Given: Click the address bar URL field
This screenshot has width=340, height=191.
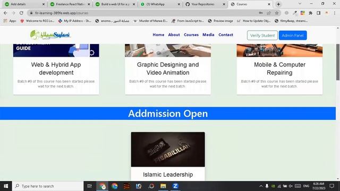Looking at the screenshot, I should pyautogui.click(x=143, y=13).
